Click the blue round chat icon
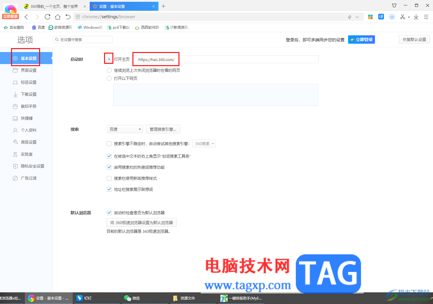Screen dimensions: 433x304 pyautogui.click(x=392, y=17)
